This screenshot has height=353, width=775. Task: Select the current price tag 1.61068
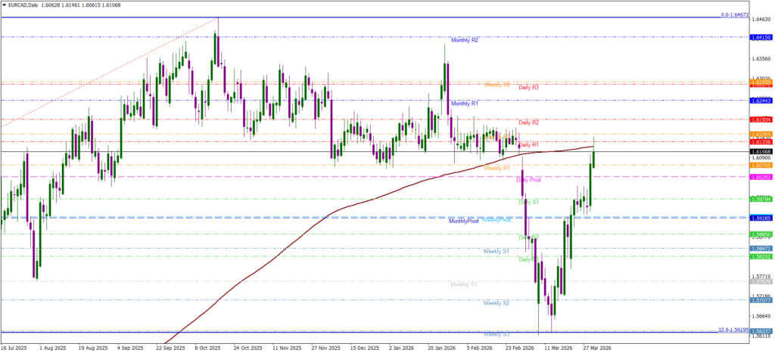pos(760,151)
